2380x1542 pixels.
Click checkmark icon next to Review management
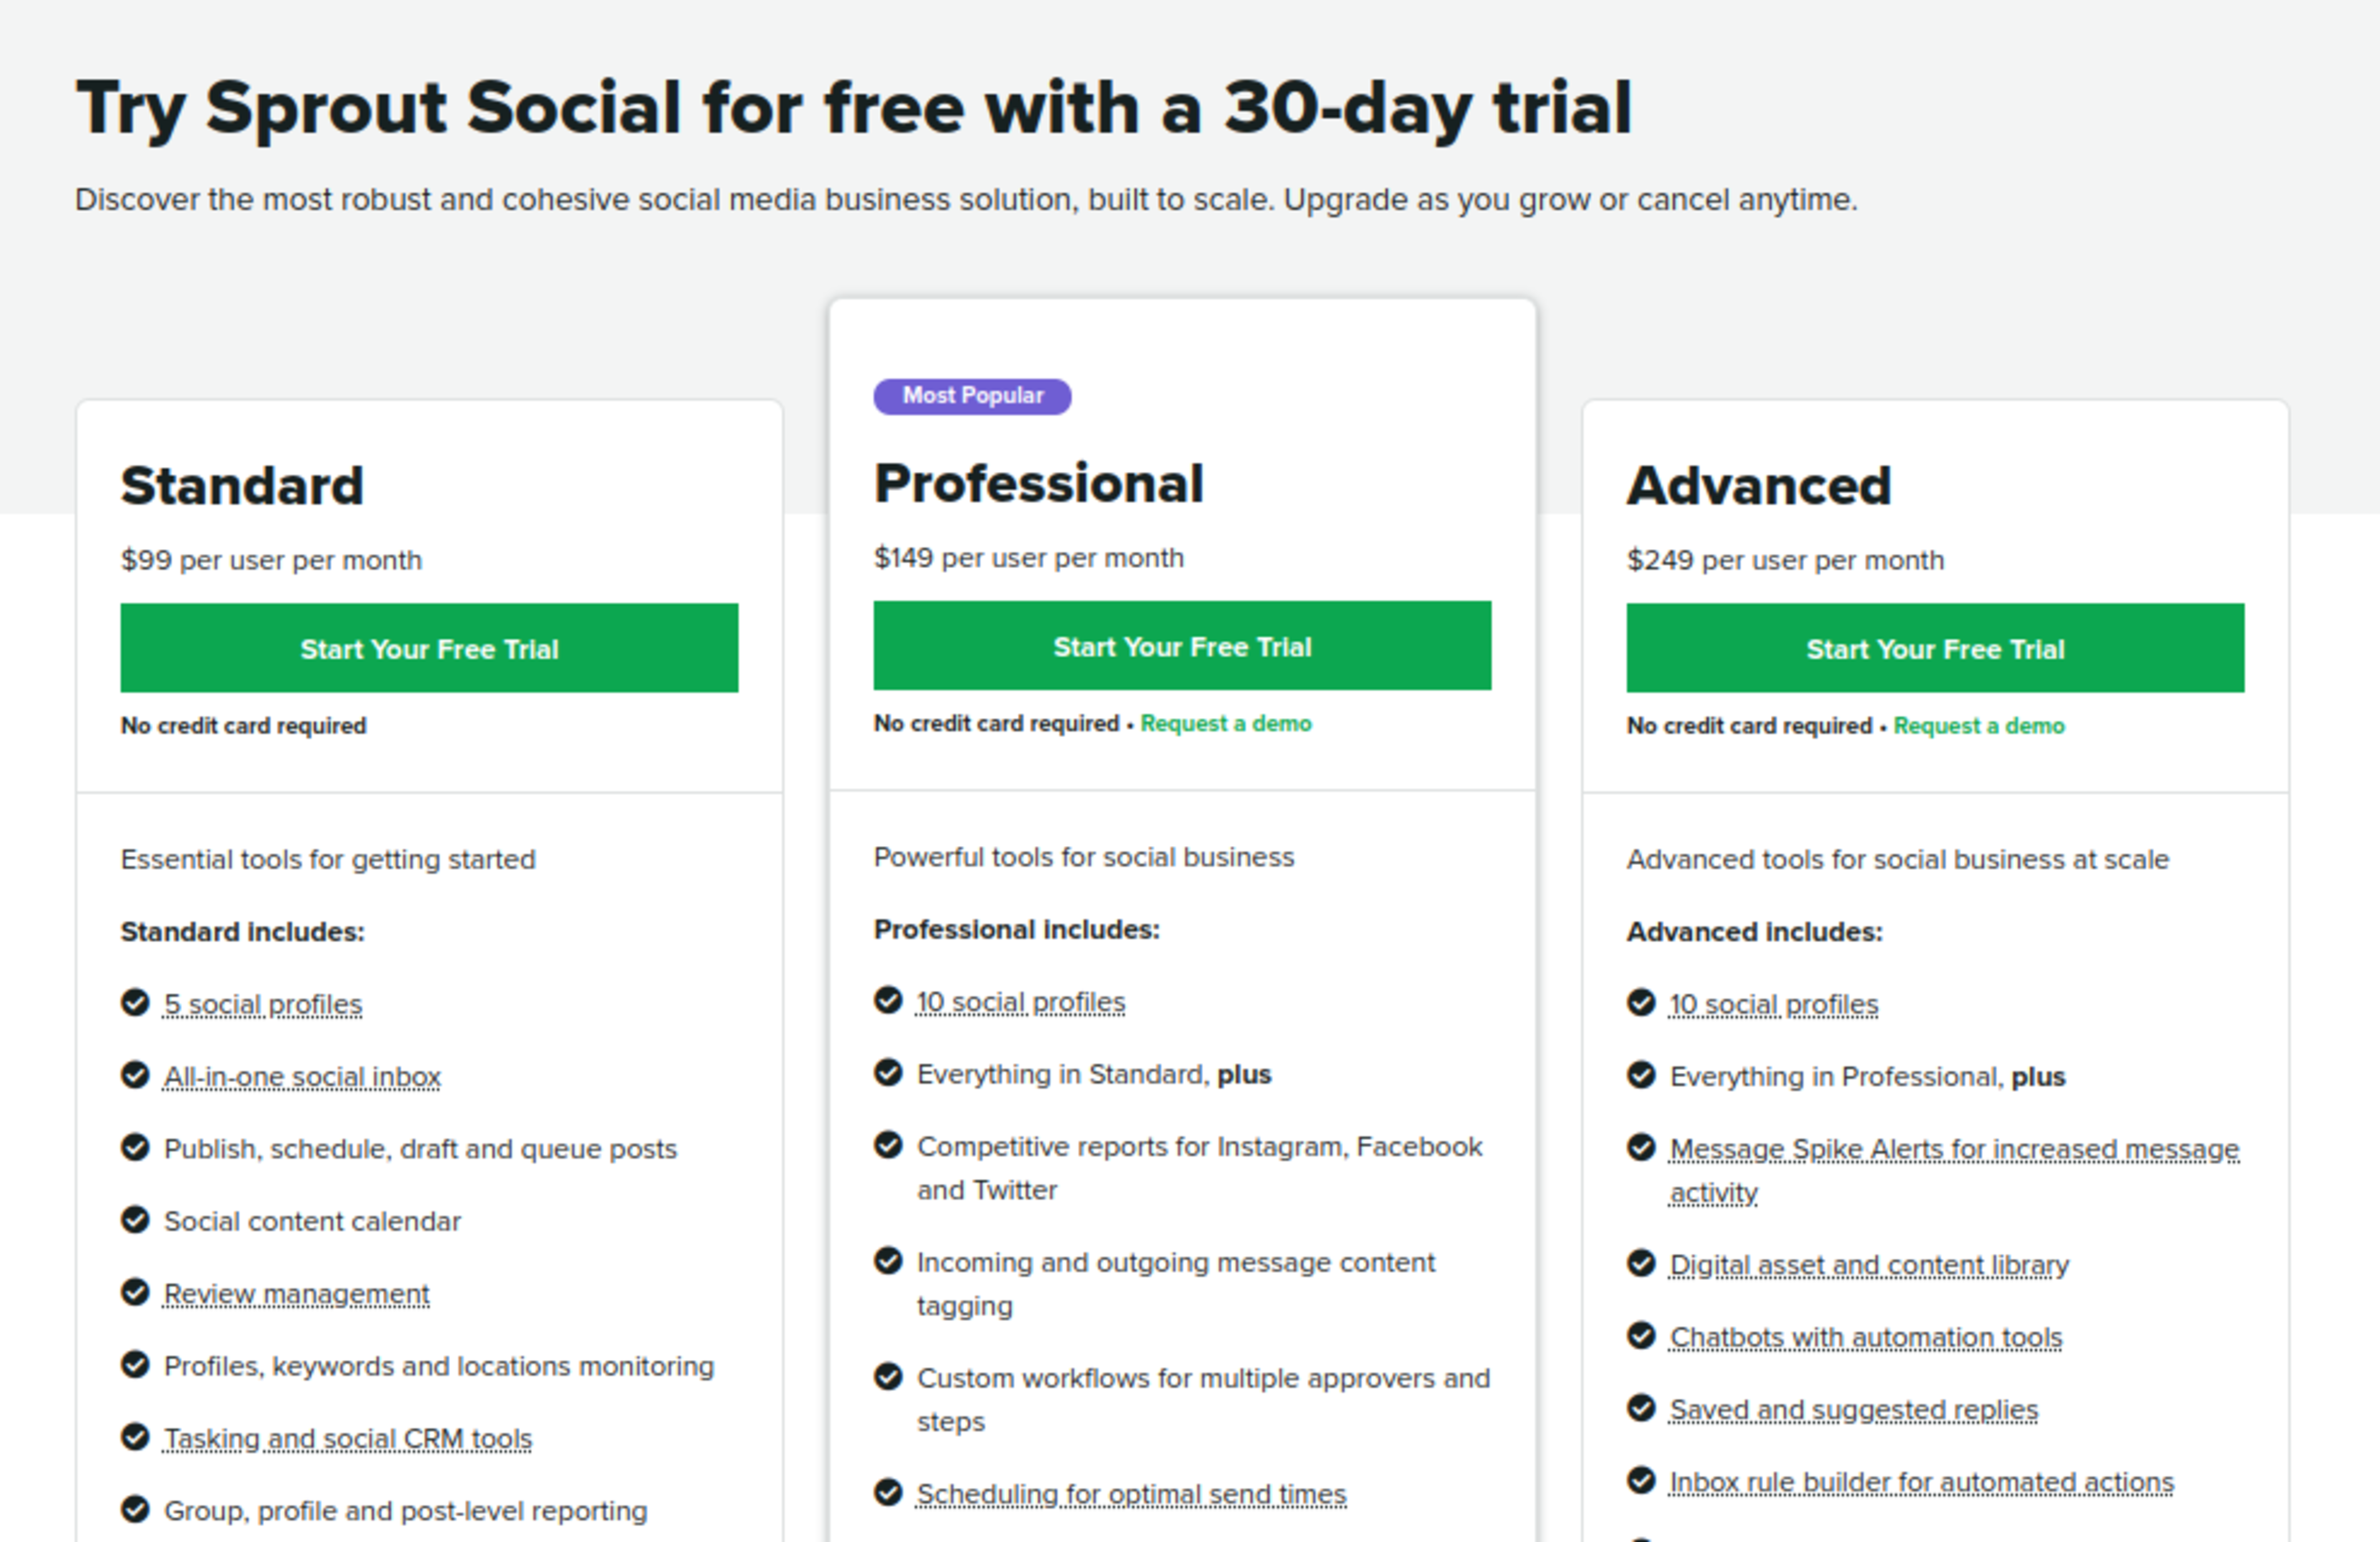tap(135, 1292)
